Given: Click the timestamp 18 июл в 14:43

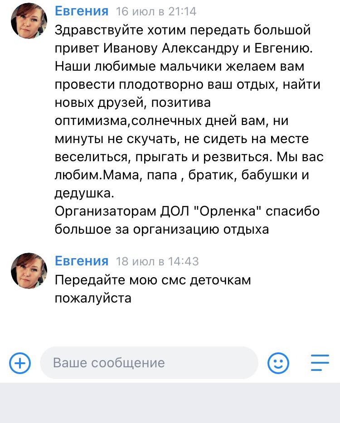Looking at the screenshot, I should [x=157, y=262].
